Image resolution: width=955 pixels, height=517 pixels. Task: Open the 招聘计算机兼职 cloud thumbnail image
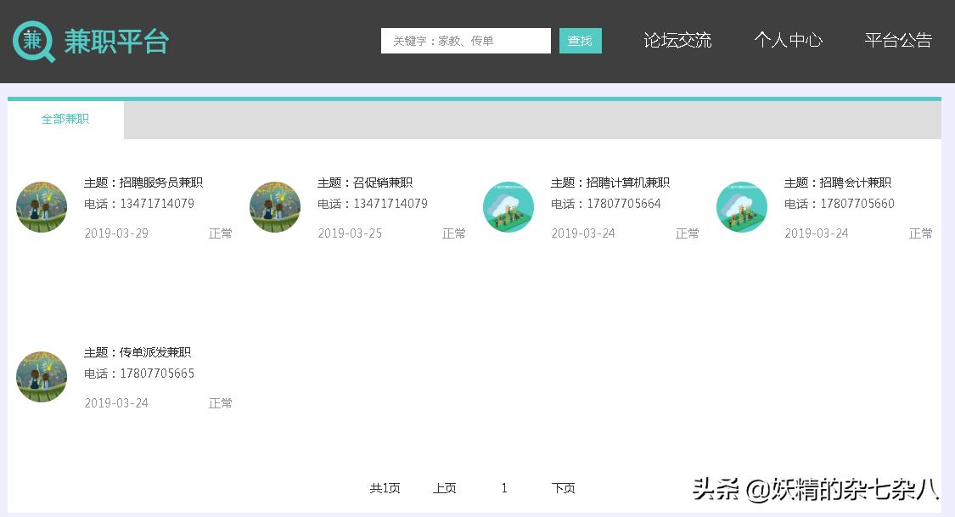(x=508, y=206)
